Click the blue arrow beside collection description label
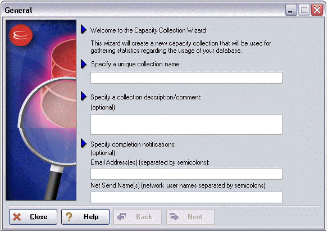The width and height of the screenshot is (328, 232). (84, 96)
